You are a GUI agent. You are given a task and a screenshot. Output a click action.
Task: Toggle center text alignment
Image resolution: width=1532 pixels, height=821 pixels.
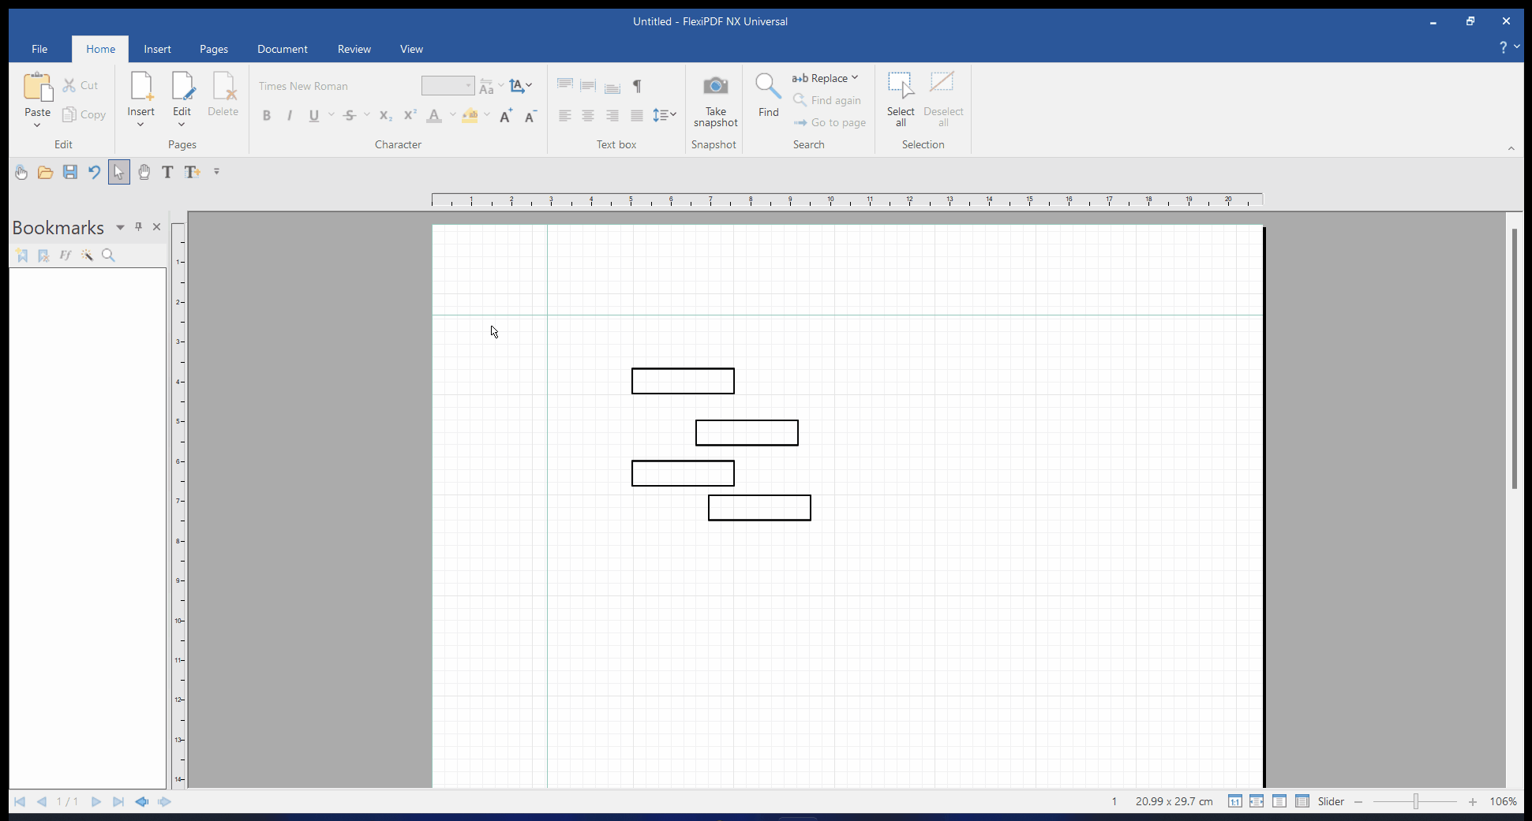[588, 116]
